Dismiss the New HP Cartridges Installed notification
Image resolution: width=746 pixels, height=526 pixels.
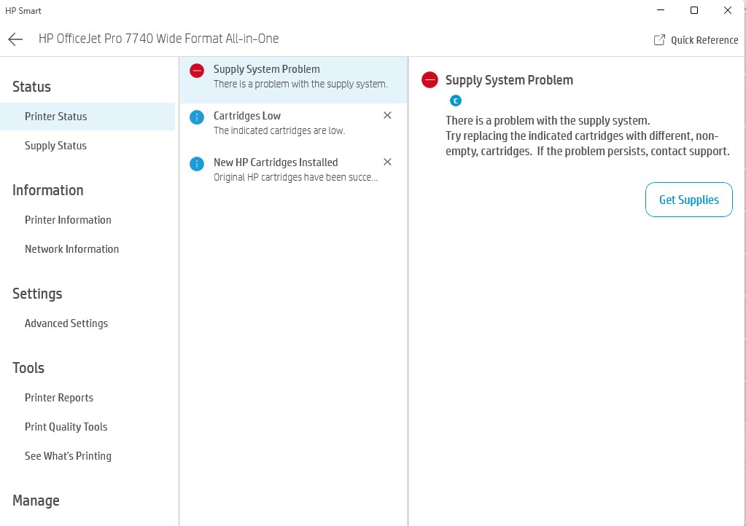[x=387, y=162]
